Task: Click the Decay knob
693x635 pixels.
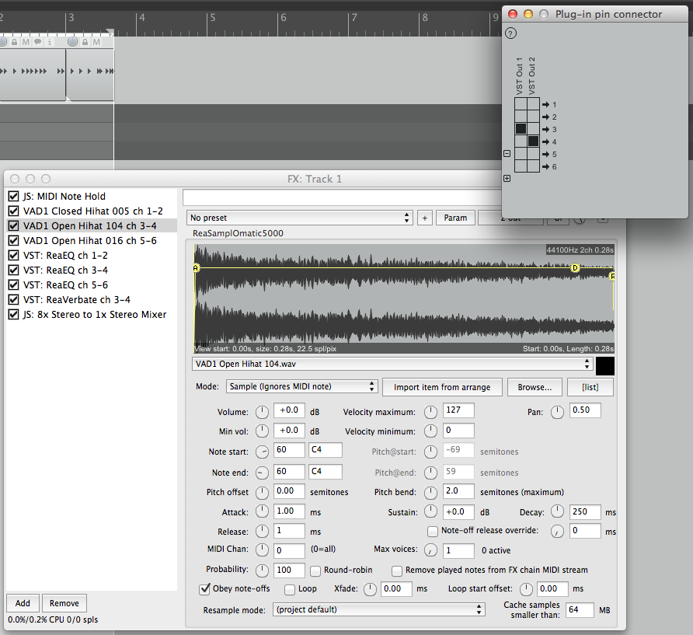Action: (557, 512)
